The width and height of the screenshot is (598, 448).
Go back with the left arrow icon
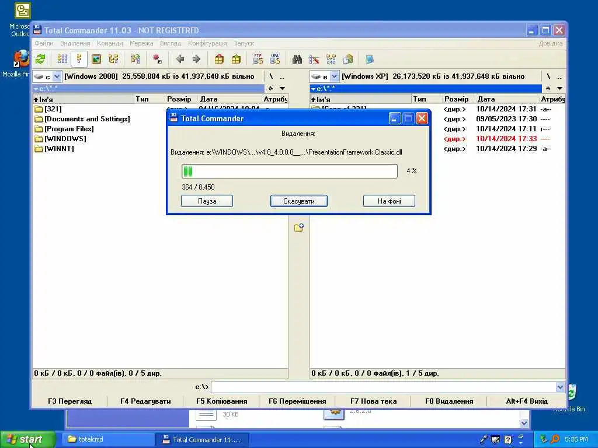(180, 59)
